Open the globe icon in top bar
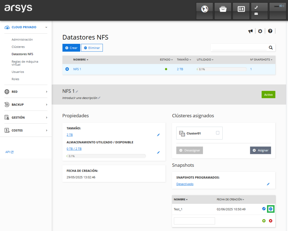 (204, 11)
